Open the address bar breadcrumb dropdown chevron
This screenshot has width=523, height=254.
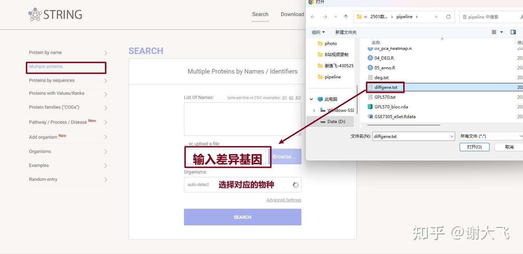coord(436,16)
